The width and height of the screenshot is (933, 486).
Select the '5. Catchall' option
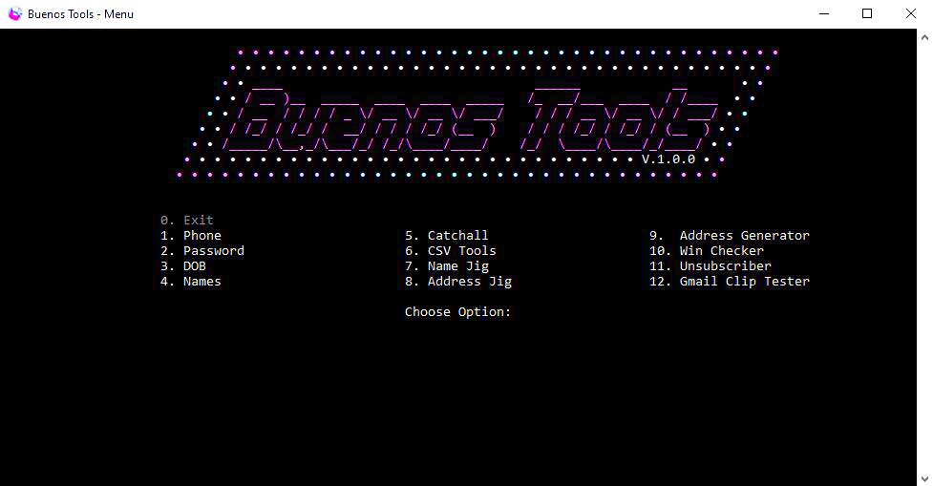click(446, 236)
